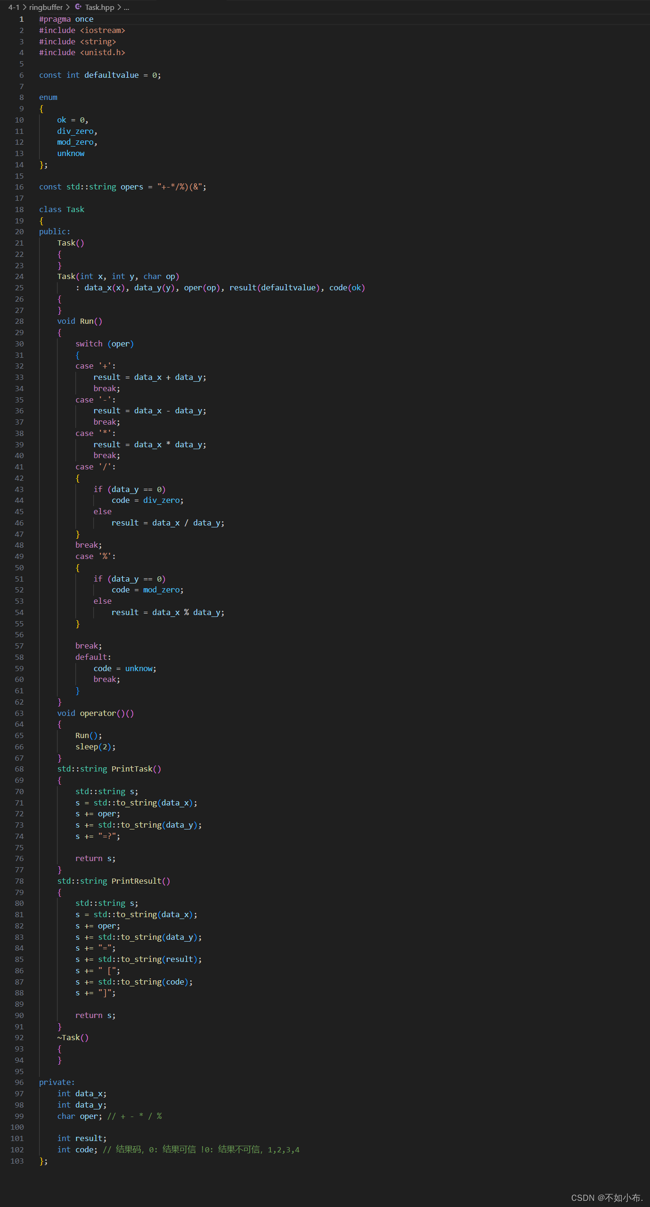650x1207 pixels.
Task: Click the 'enum' keyword
Action: 48,98
